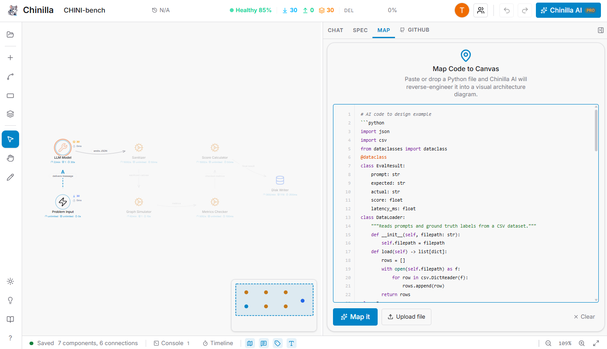Viewport: 607px width, 349px height.
Task: Select the pencil draw tool
Action: click(x=10, y=177)
